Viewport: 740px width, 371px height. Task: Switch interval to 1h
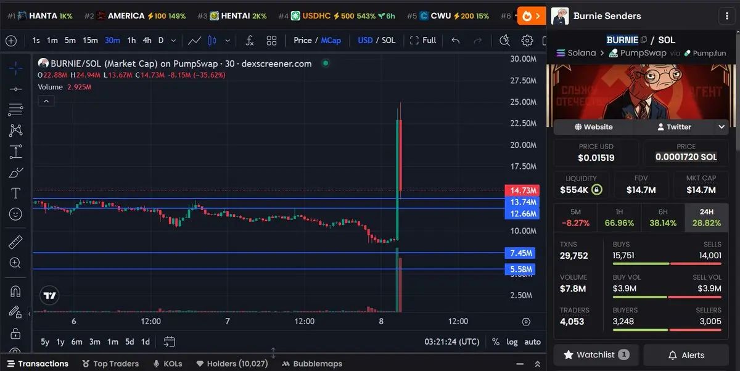coord(131,41)
